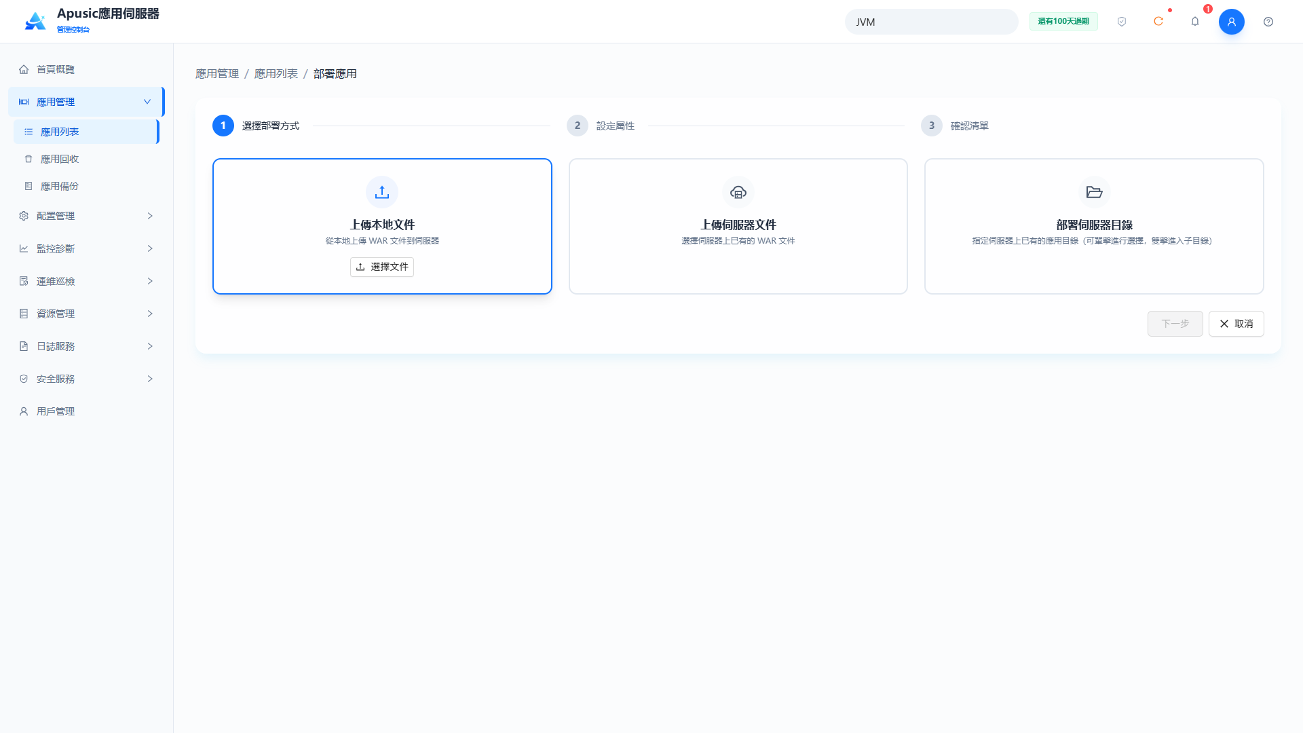Open 應用回收 submenu item
This screenshot has width=1303, height=733.
(x=86, y=159)
